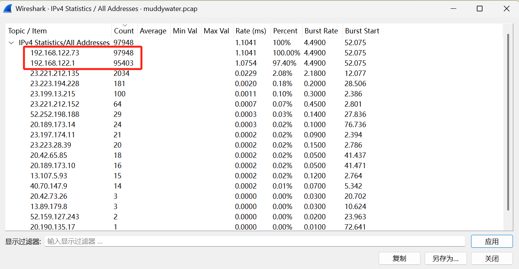Collapse the IPv4 Statistics/All Addresses tree node
This screenshot has width=519, height=269.
point(11,42)
